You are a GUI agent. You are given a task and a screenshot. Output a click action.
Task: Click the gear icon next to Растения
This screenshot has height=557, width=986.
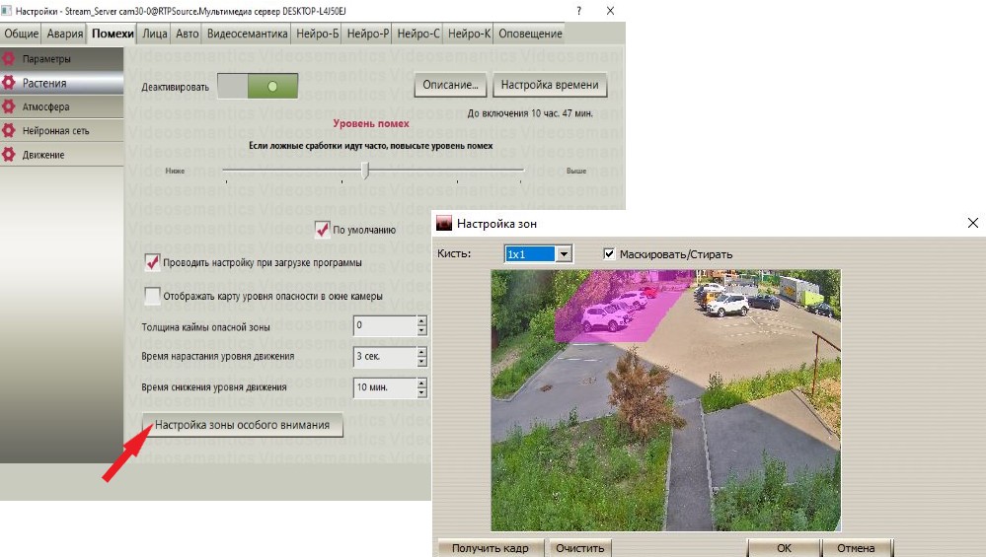coord(8,83)
